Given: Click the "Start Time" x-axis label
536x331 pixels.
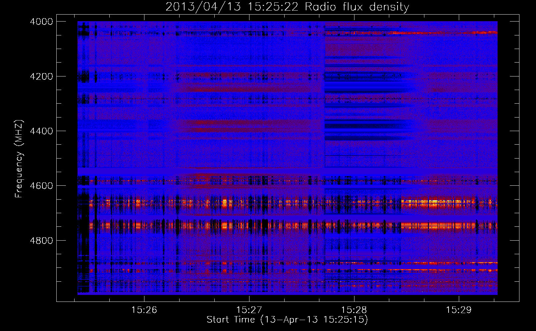Looking at the screenshot, I should pyautogui.click(x=287, y=319).
